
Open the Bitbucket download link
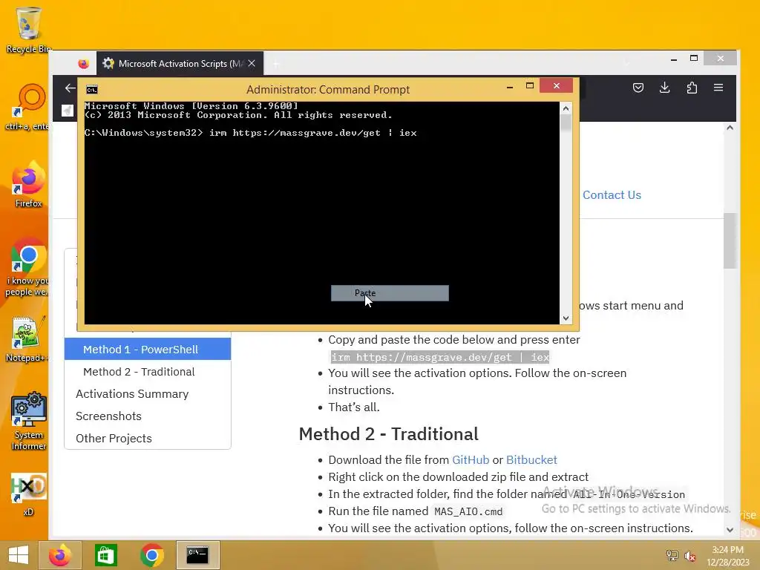[x=531, y=460]
